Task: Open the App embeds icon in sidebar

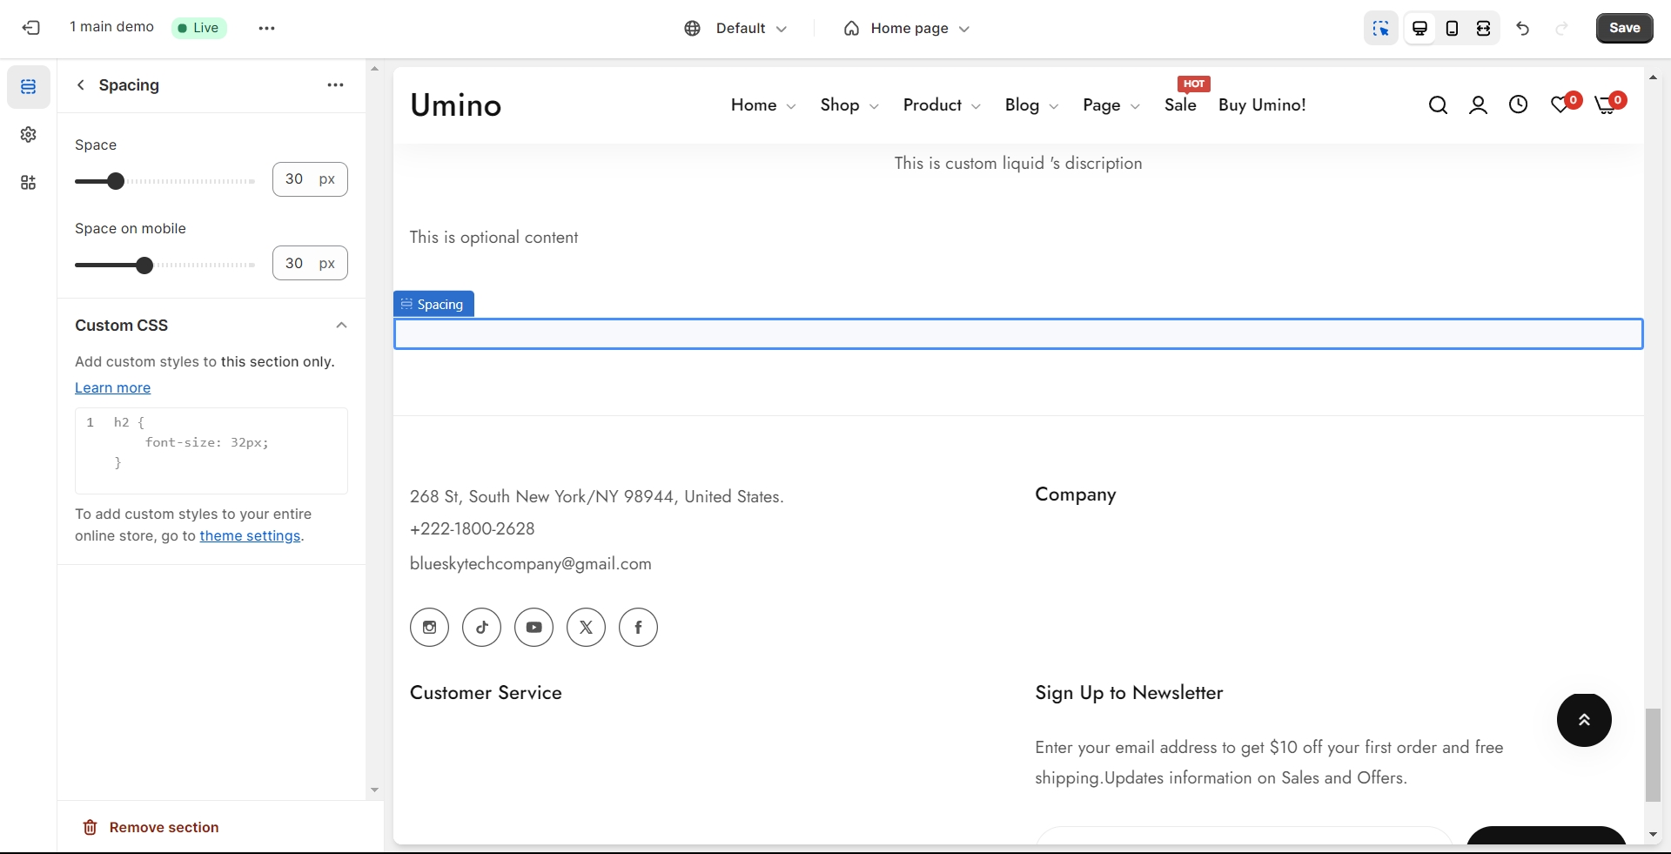Action: tap(29, 183)
